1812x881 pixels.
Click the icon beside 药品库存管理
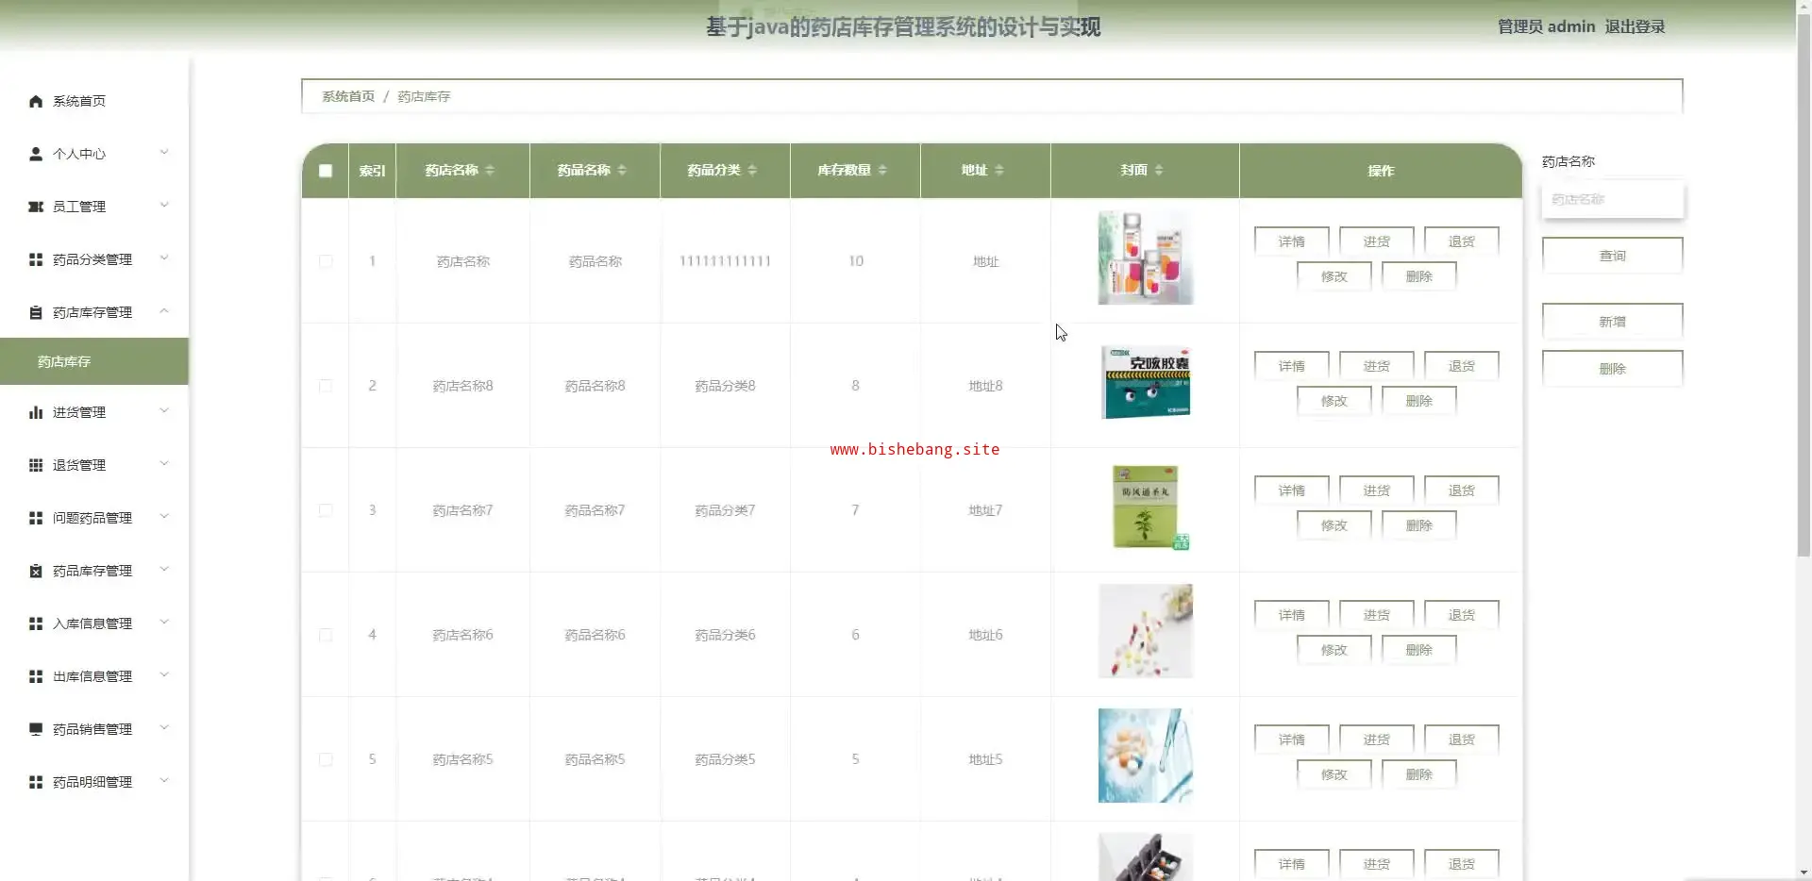(36, 571)
